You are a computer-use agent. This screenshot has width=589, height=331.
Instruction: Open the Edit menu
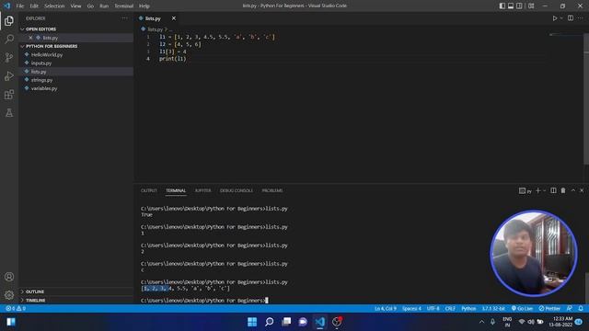[34, 6]
